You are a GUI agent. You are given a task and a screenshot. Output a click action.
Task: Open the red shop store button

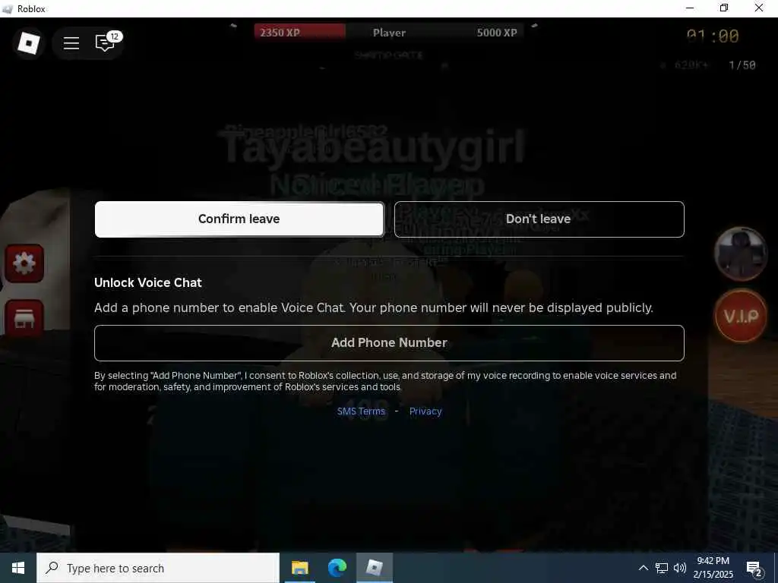[x=24, y=319]
